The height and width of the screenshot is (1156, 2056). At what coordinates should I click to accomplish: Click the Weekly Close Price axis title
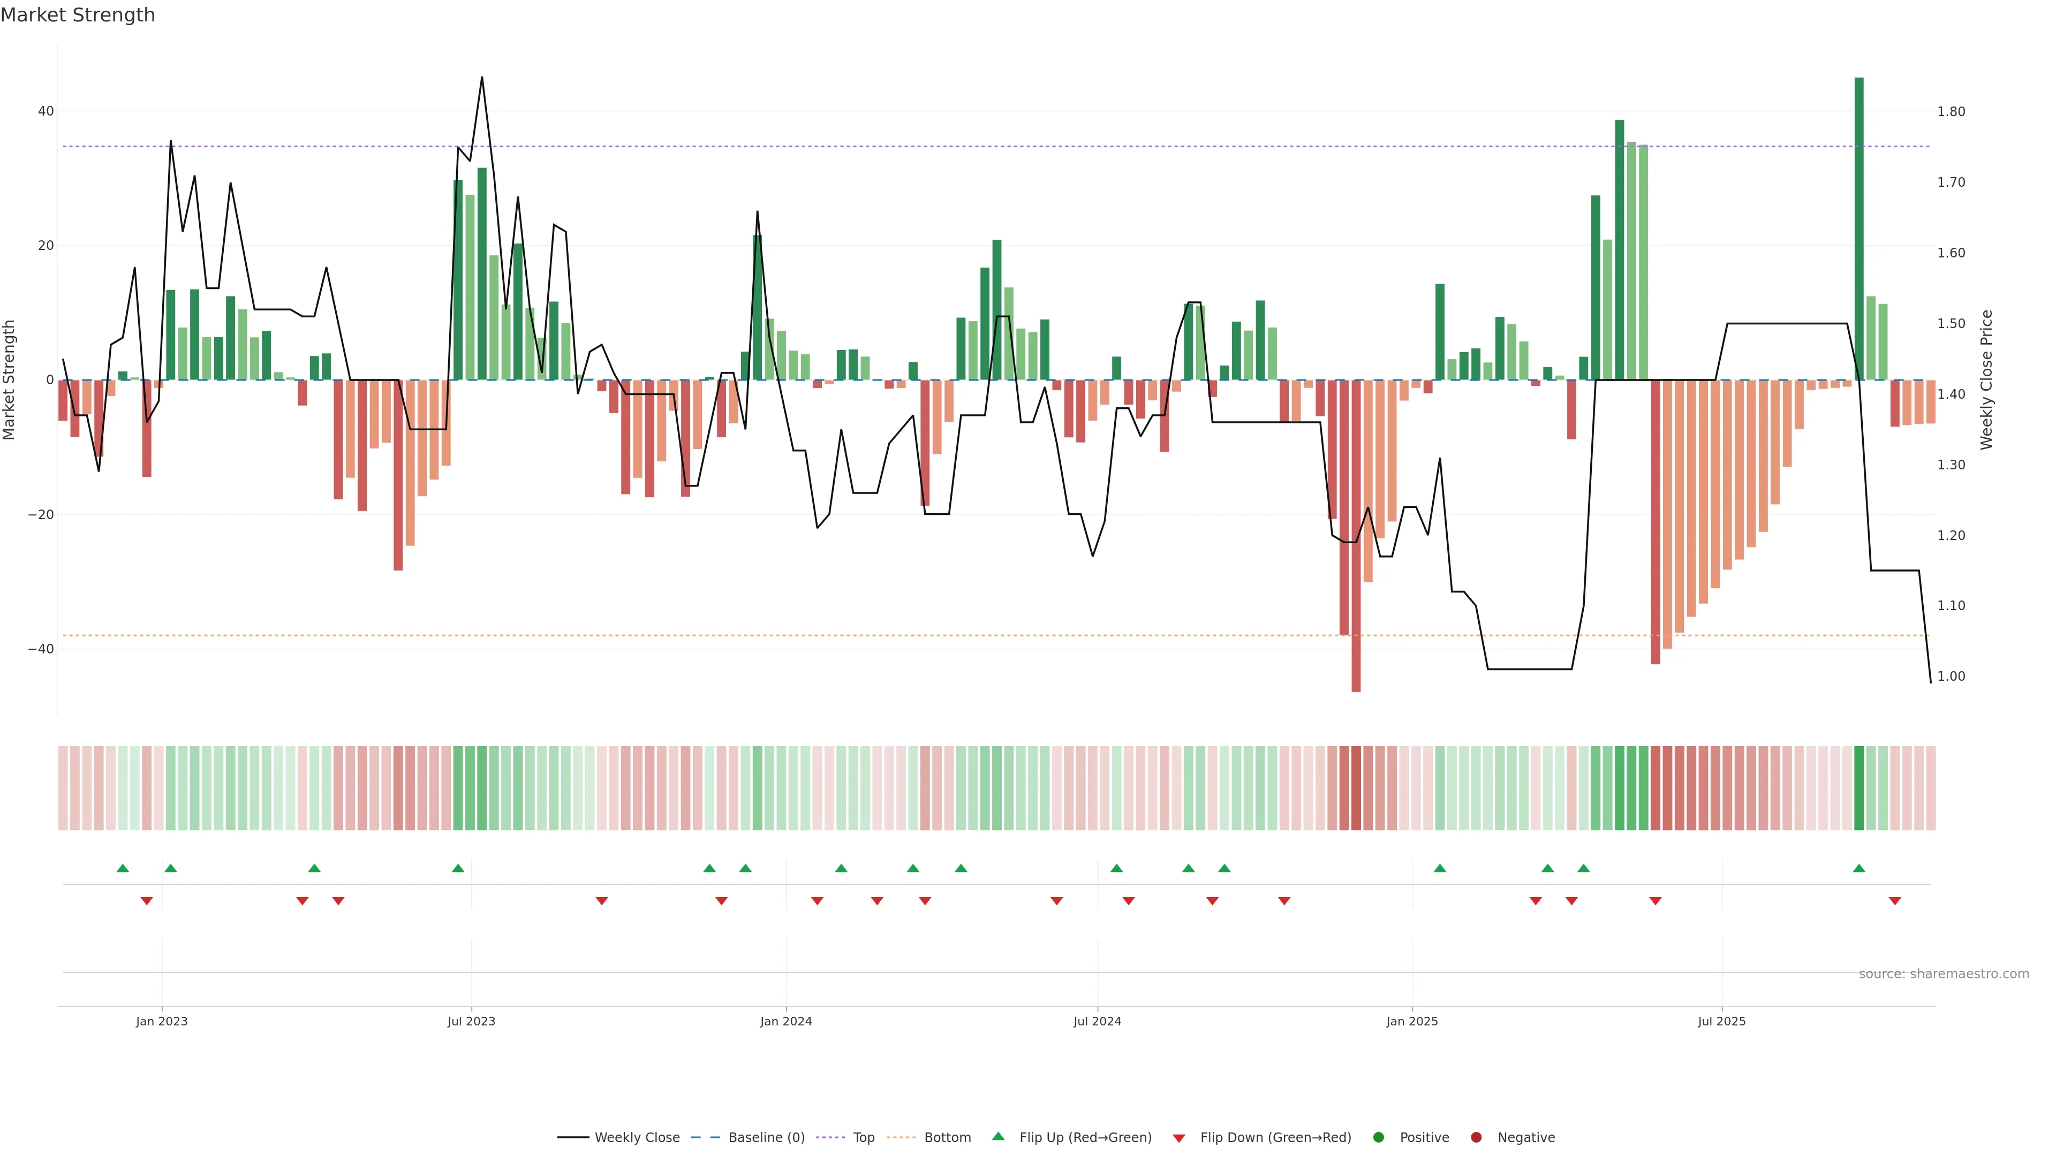(x=1986, y=380)
